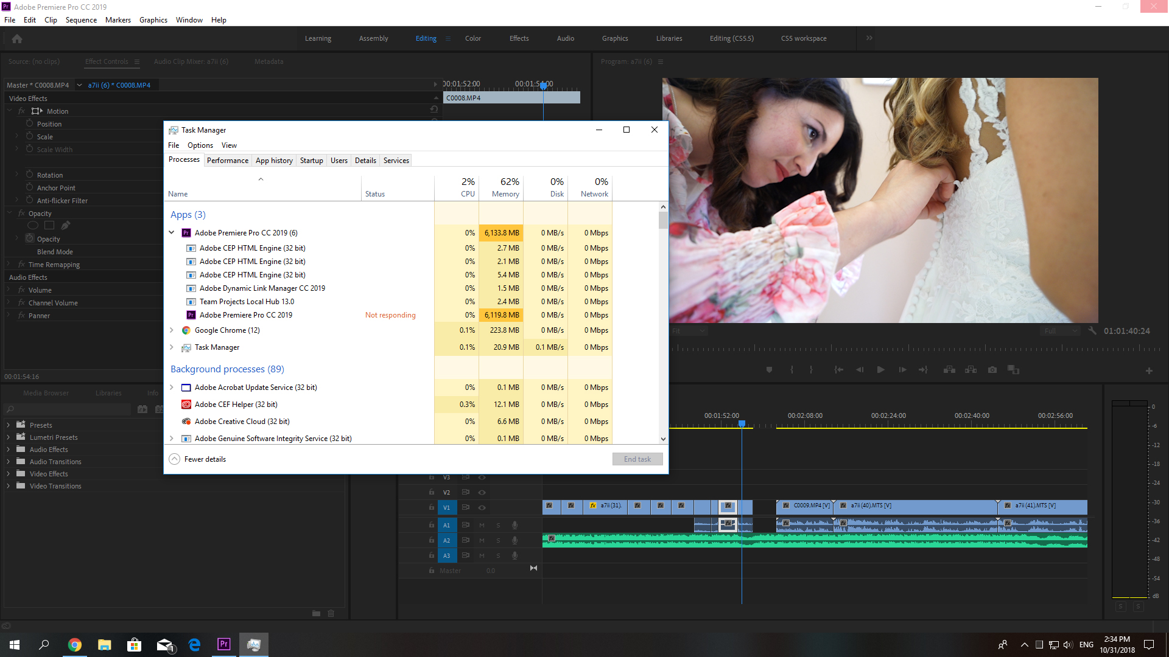Click the Mark In brace icon

pos(792,370)
